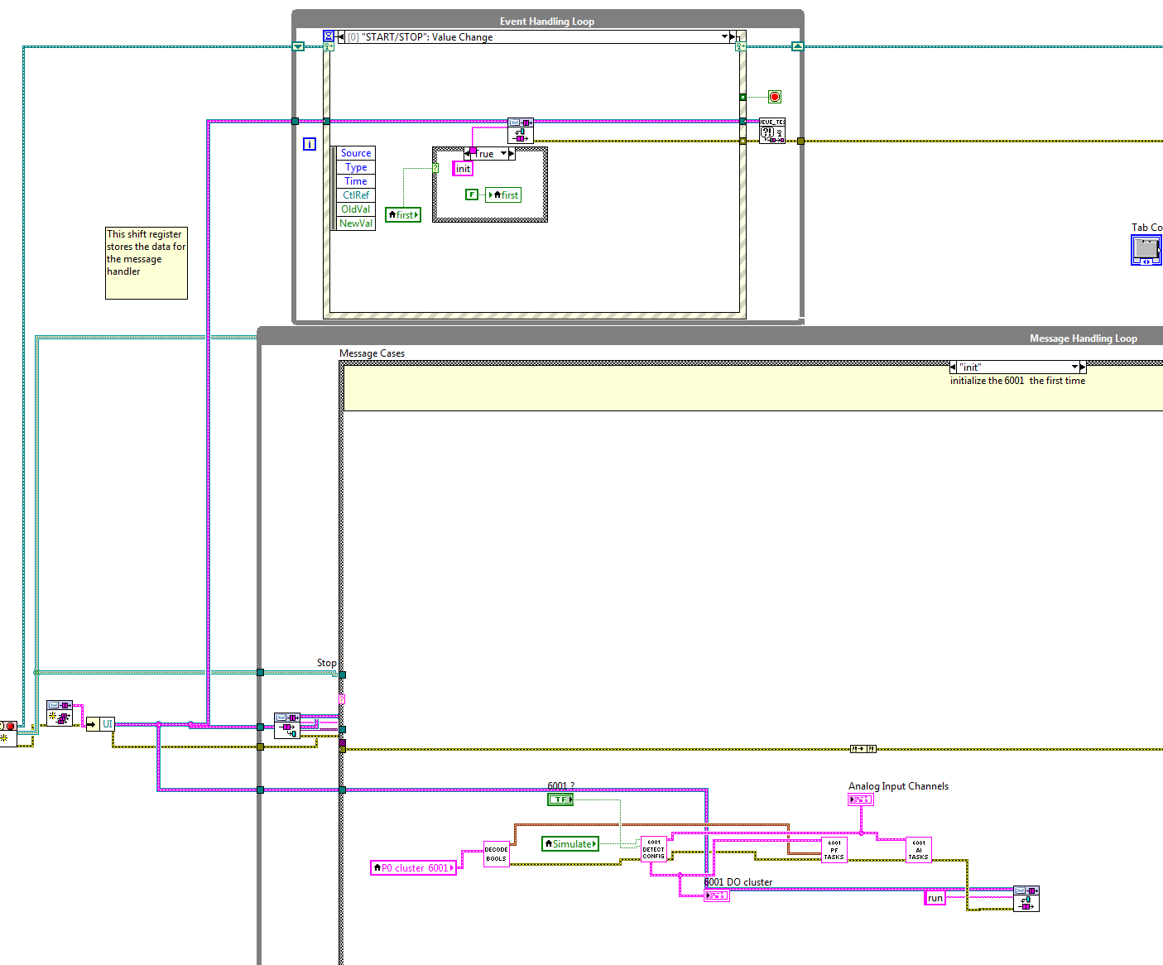Expand the "init" message case selector

coord(1075,367)
